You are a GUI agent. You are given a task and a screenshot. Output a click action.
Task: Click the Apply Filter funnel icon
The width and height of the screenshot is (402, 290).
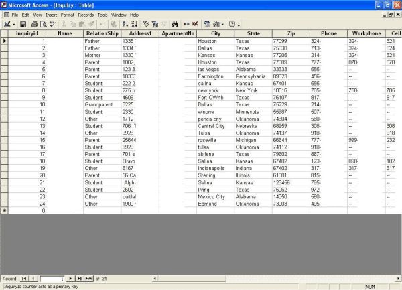coord(164,24)
